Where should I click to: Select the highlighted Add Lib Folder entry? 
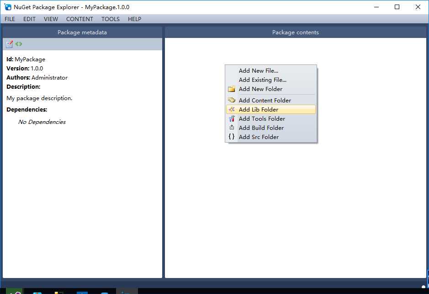coord(271,109)
